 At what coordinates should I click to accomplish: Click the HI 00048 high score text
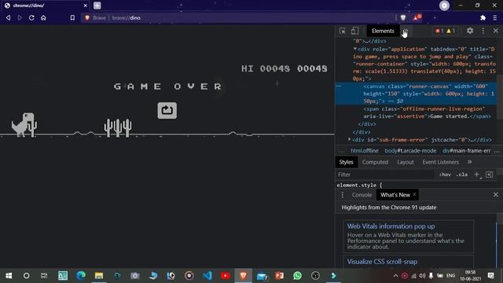266,68
